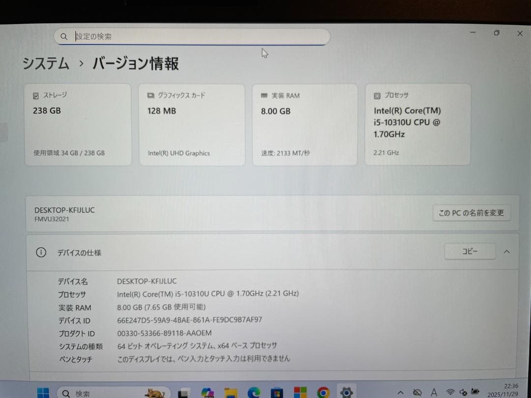Click the muted sound icon in the tray
The height and width of the screenshot is (398, 531).
coord(463,393)
